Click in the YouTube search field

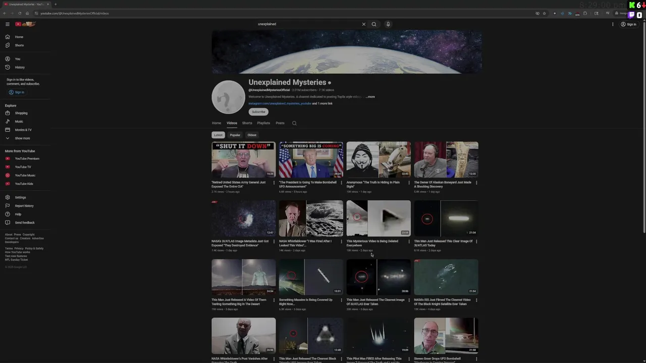click(x=308, y=24)
